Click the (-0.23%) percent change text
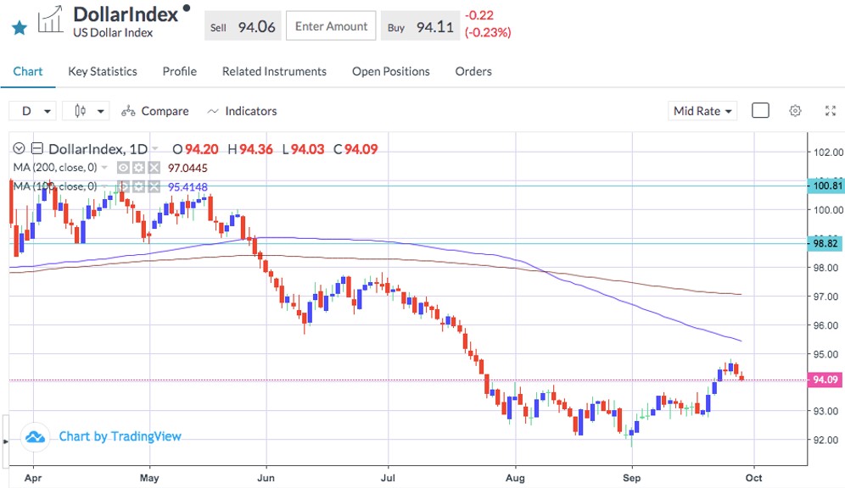Viewport: 845px width, 488px height. point(488,32)
